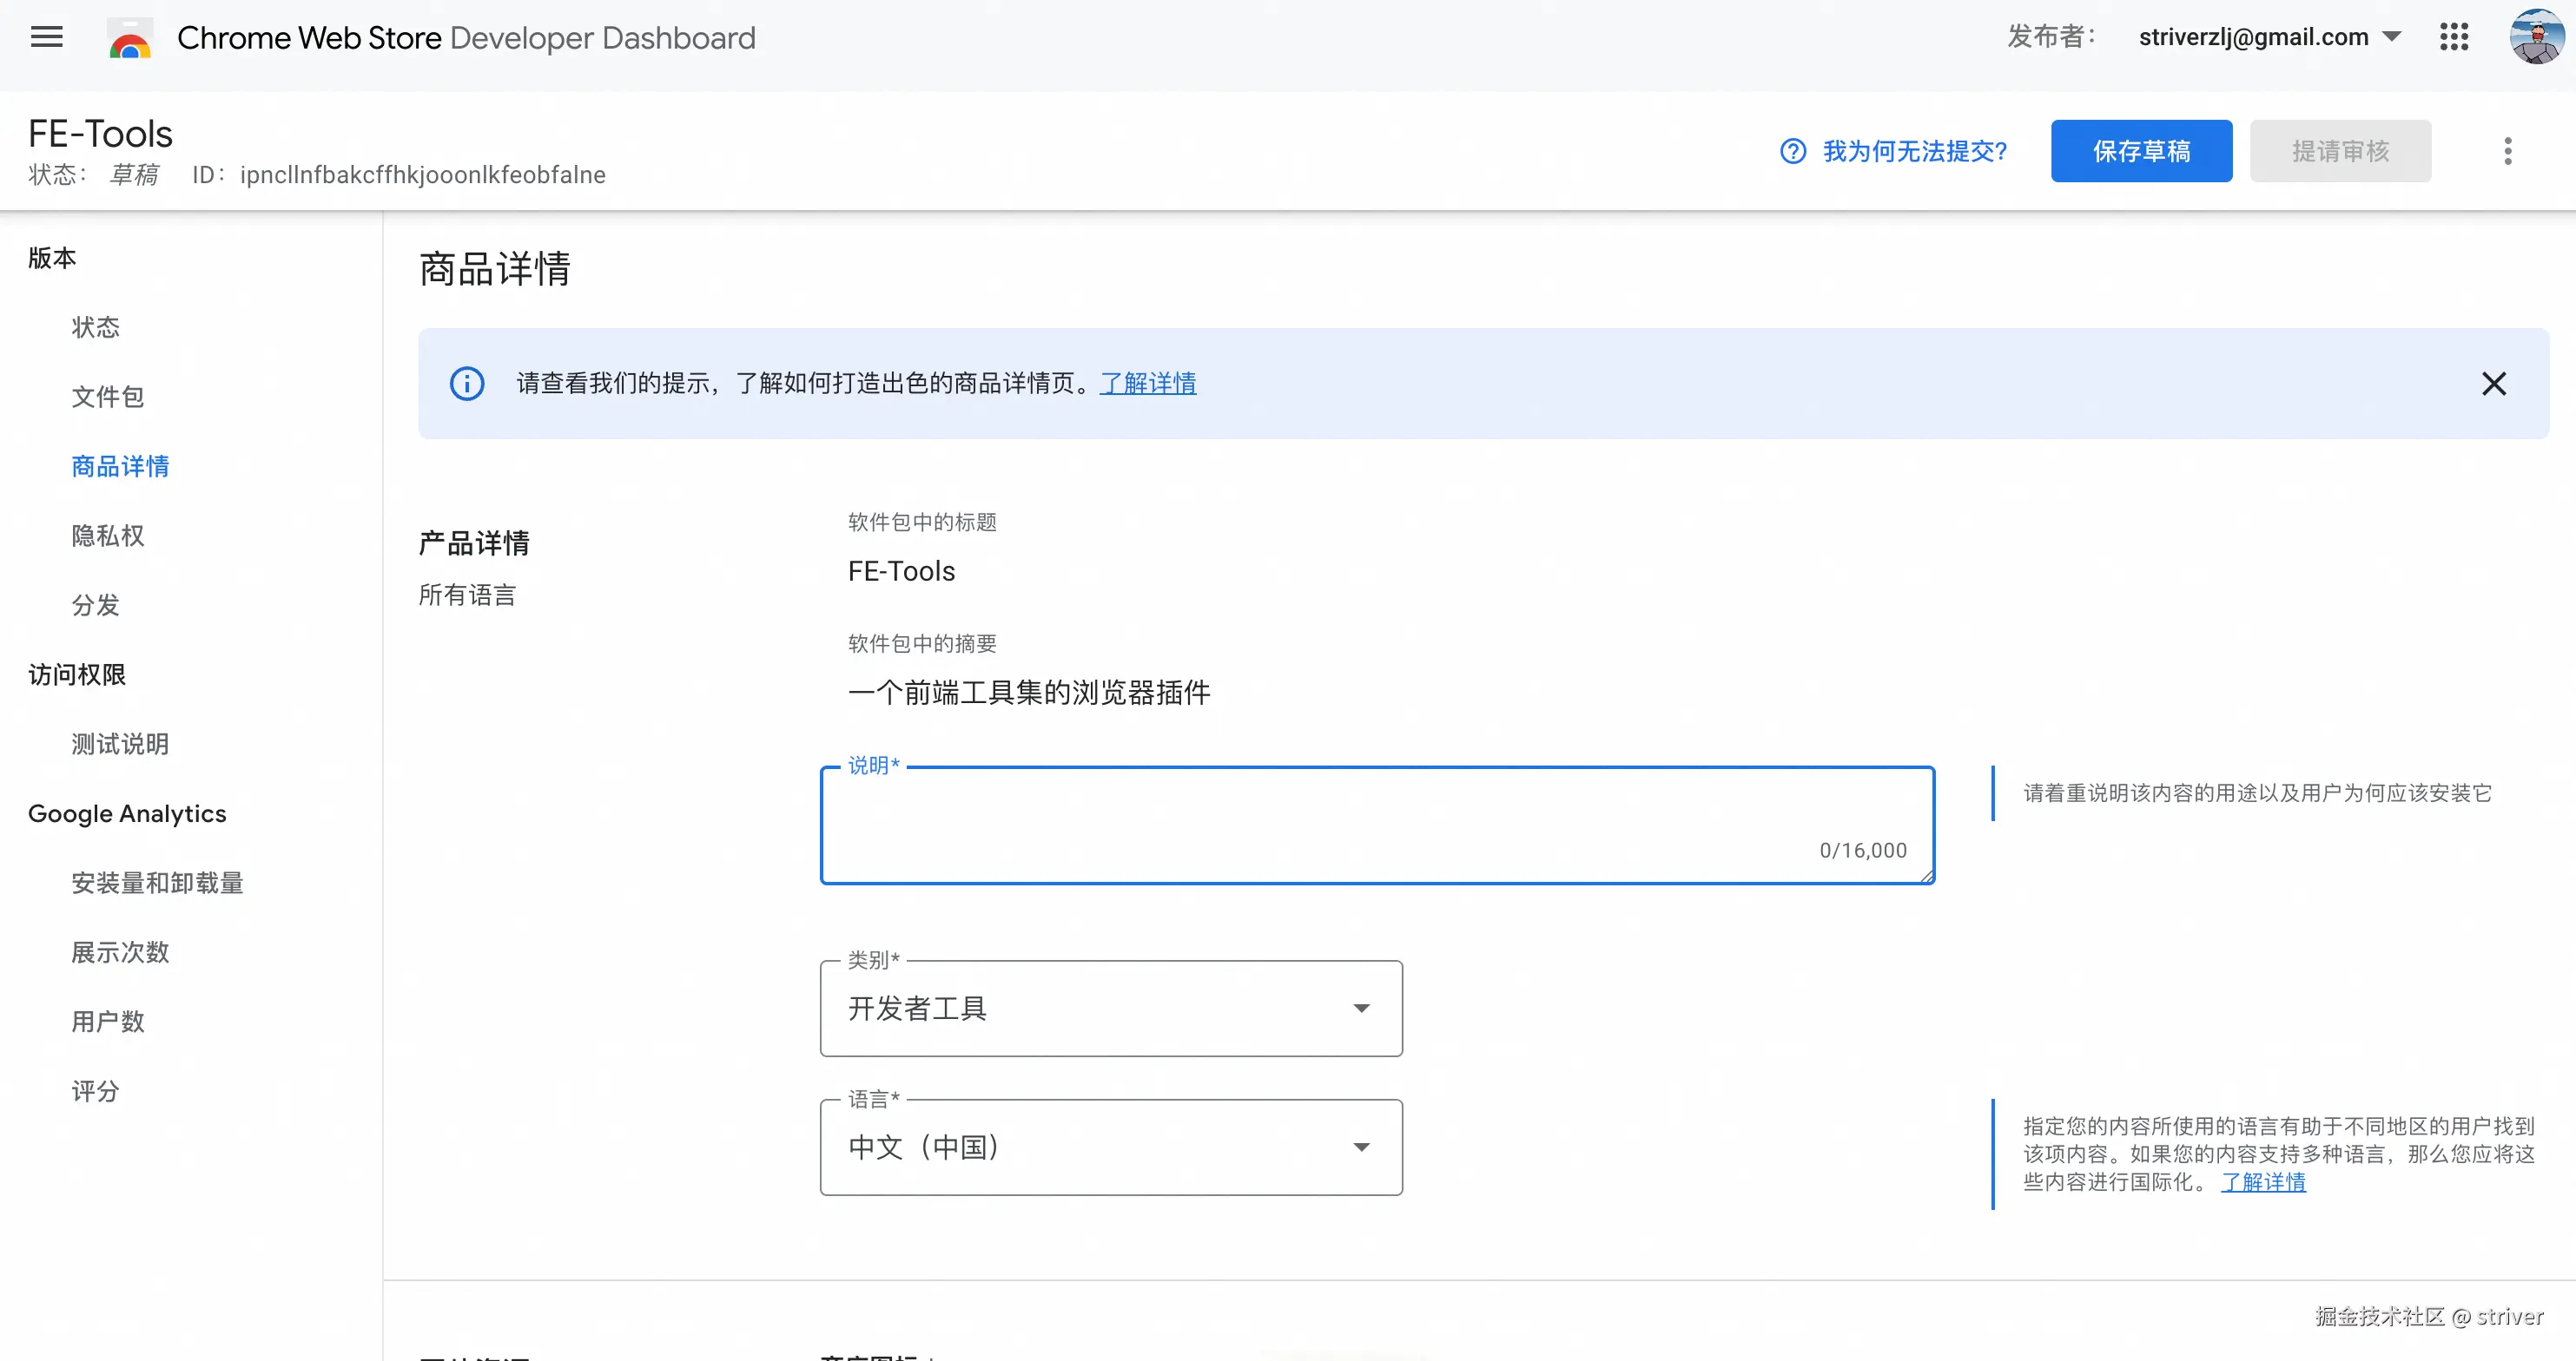
Task: Click the 商品详情 page heading
Action: pos(495,269)
